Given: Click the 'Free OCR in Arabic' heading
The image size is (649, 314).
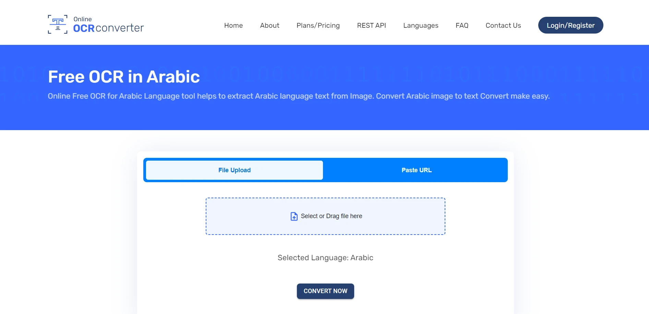Looking at the screenshot, I should 124,77.
